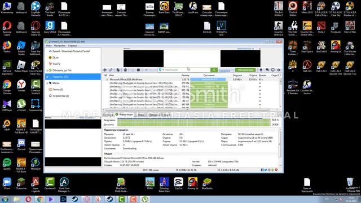Screen dimensions: 361x203
Task: Open TLauncher desktop shortcut
Action: point(21,183)
